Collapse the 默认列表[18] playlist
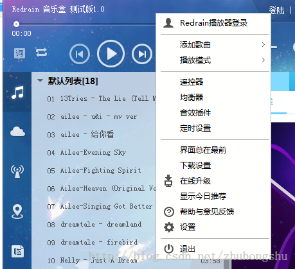The width and height of the screenshot is (295, 269). point(40,81)
